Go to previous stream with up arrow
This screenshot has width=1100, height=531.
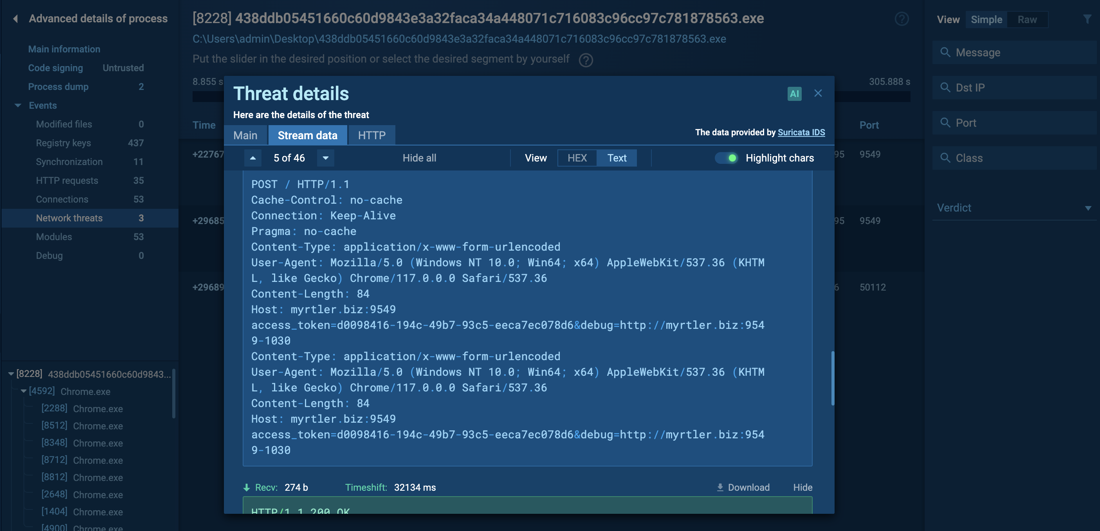[253, 158]
